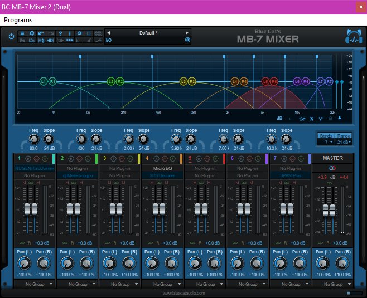This screenshot has height=298, width=367.
Task: Toggle the master stereo link rings icon
Action: point(332,168)
